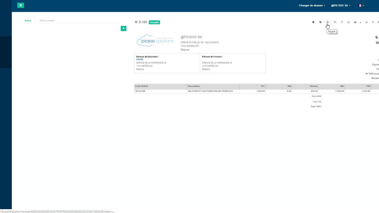The width and height of the screenshot is (379, 213).
Task: Open the ANDRE customer link
Action: pos(139,60)
